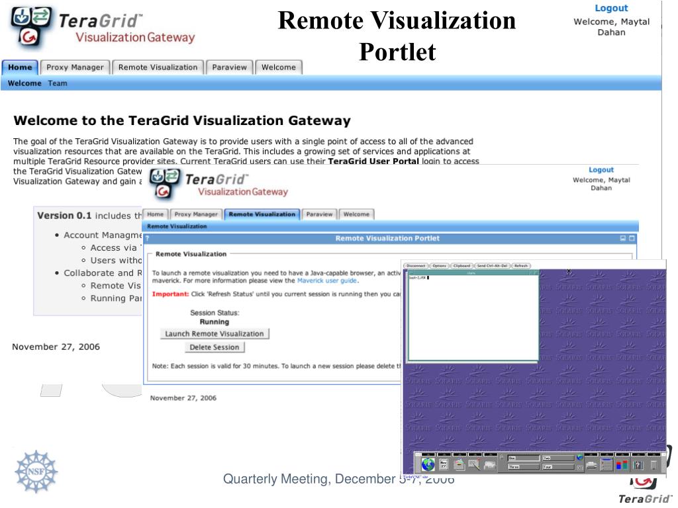The width and height of the screenshot is (678, 508).
Task: Switch to workspace Two in CDE panel
Action: (559, 458)
